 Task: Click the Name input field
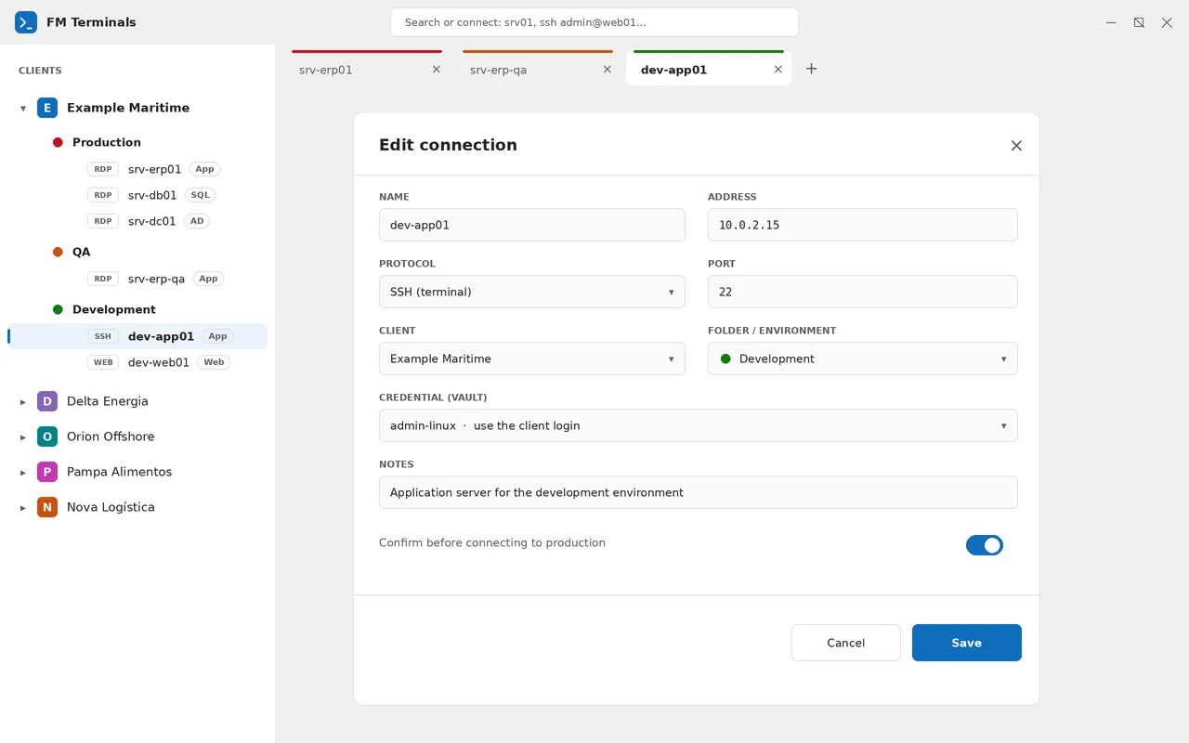tap(532, 225)
